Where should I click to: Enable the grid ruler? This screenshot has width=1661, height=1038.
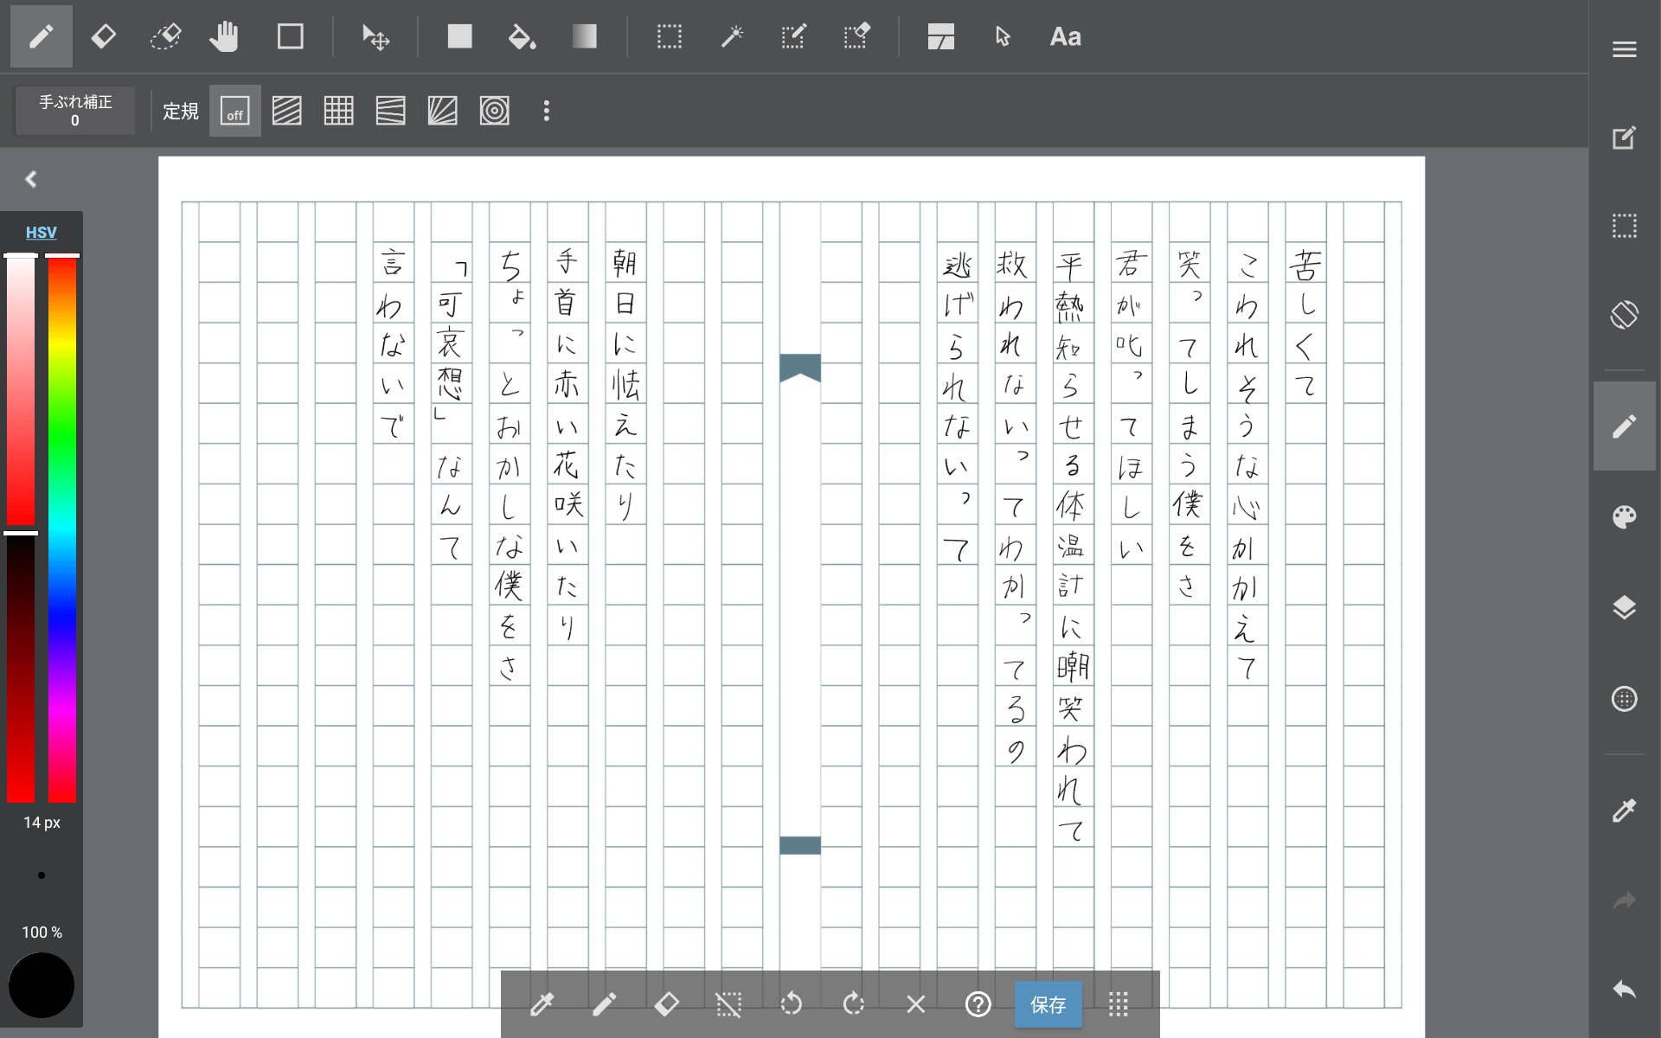(338, 111)
